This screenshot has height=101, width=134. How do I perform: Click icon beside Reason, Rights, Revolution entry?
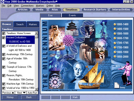(4, 75)
